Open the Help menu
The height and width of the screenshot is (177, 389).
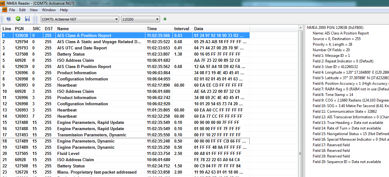pos(64,10)
